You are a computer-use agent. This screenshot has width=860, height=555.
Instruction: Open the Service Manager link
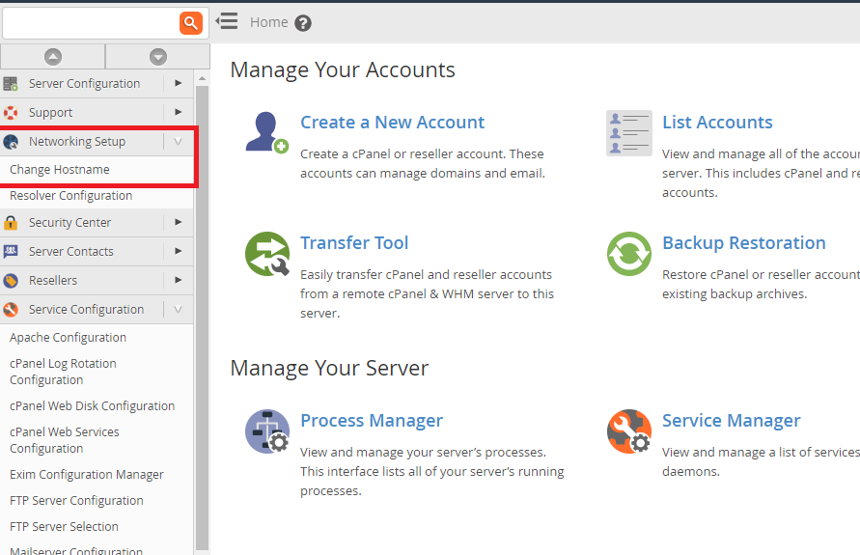[x=731, y=420]
